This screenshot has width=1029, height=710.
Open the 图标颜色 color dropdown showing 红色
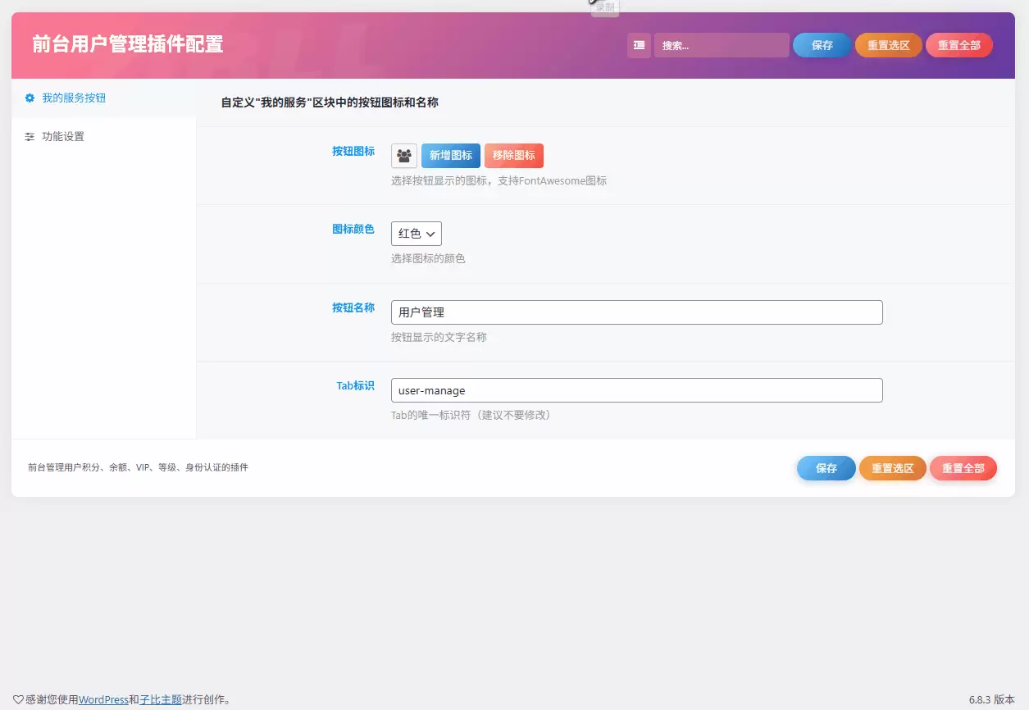[416, 233]
